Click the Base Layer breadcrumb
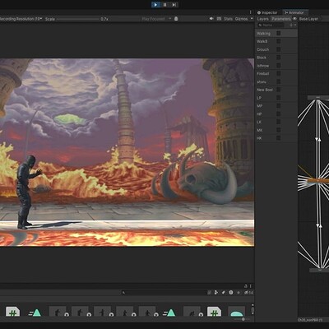The width and height of the screenshot is (329, 329). point(308,19)
